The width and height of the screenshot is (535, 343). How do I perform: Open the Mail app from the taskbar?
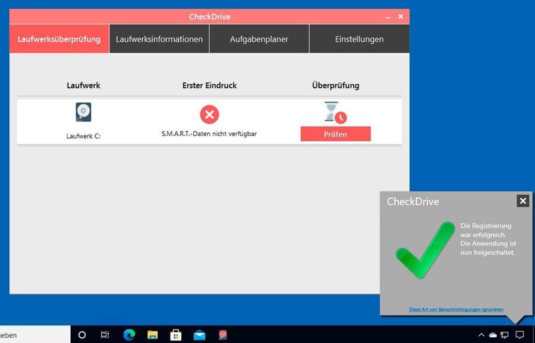pyautogui.click(x=199, y=335)
